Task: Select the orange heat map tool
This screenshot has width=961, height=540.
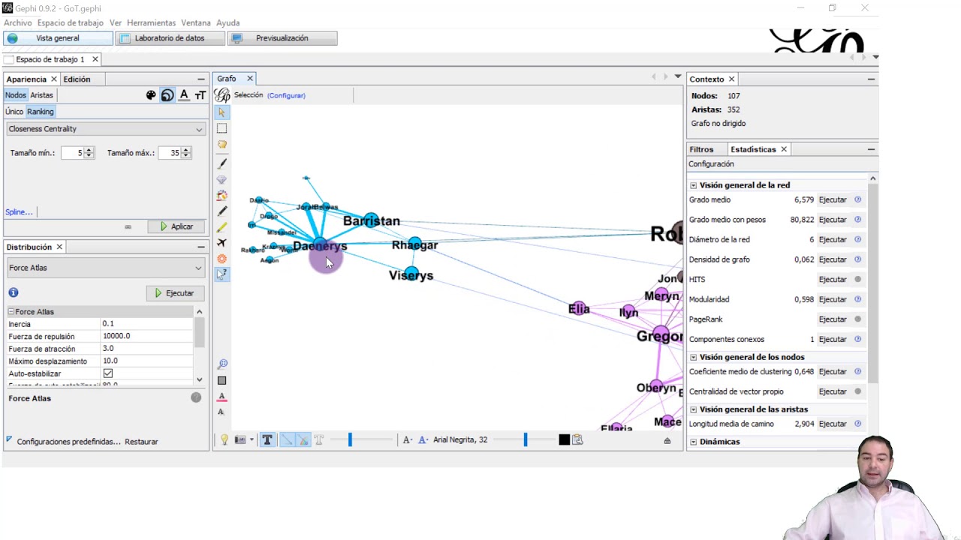Action: pyautogui.click(x=221, y=259)
